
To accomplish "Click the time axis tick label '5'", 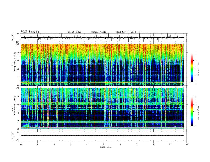I will [104, 145].
